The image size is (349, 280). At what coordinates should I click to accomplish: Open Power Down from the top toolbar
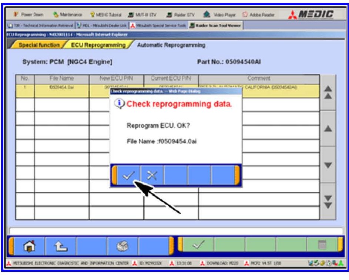[29, 15]
